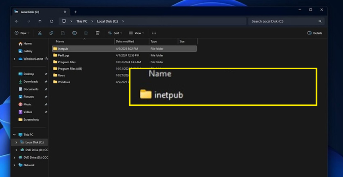Click the Copy icon in toolbar
Viewport: 343px width, 177px height.
(51, 33)
